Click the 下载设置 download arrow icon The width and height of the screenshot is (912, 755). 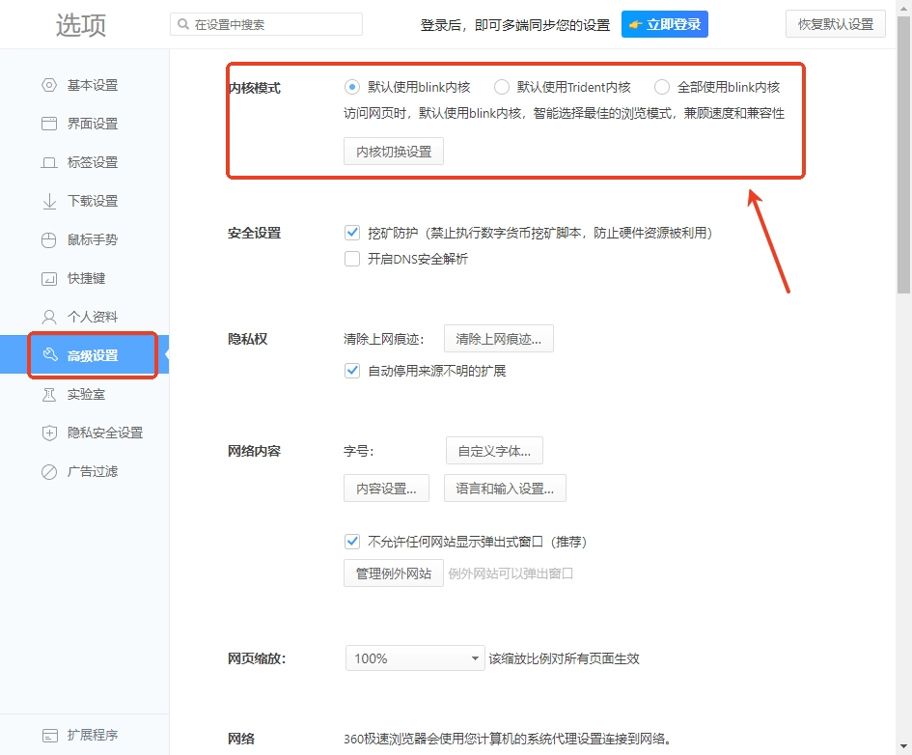point(49,201)
